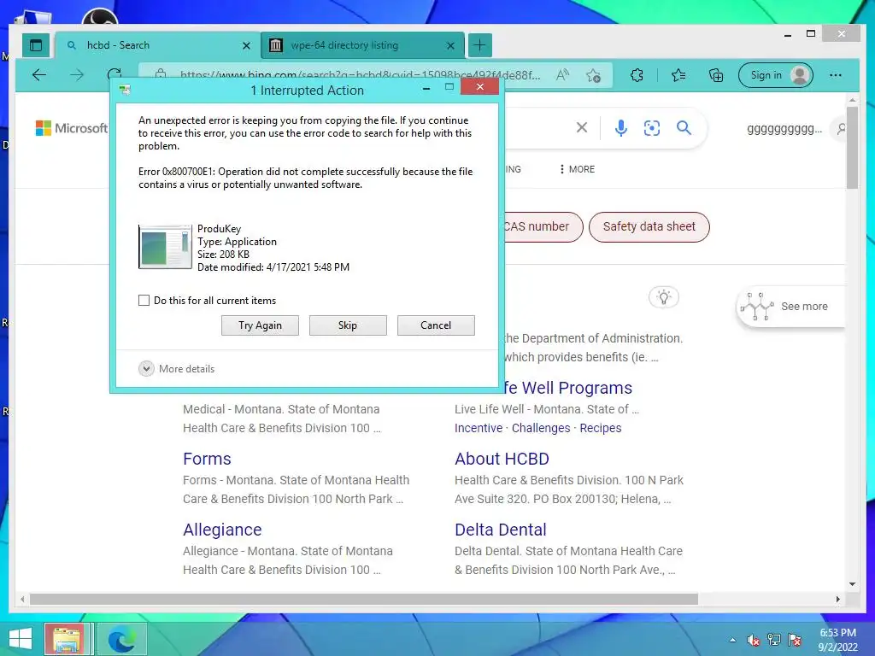Click the scroll right arrow at page bottom
875x656 pixels.
[x=837, y=599]
